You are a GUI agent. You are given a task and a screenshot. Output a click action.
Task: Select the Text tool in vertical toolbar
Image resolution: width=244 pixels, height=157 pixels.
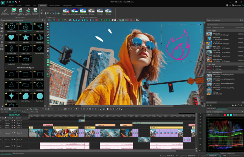point(48,46)
